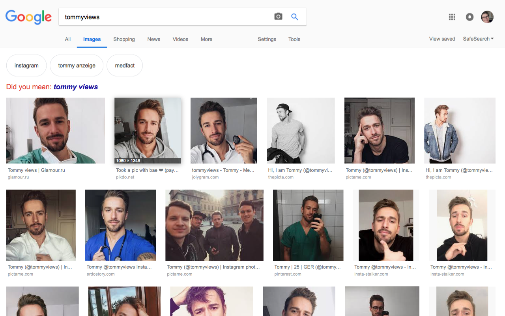Click the pinterest.com source text

pyautogui.click(x=288, y=274)
